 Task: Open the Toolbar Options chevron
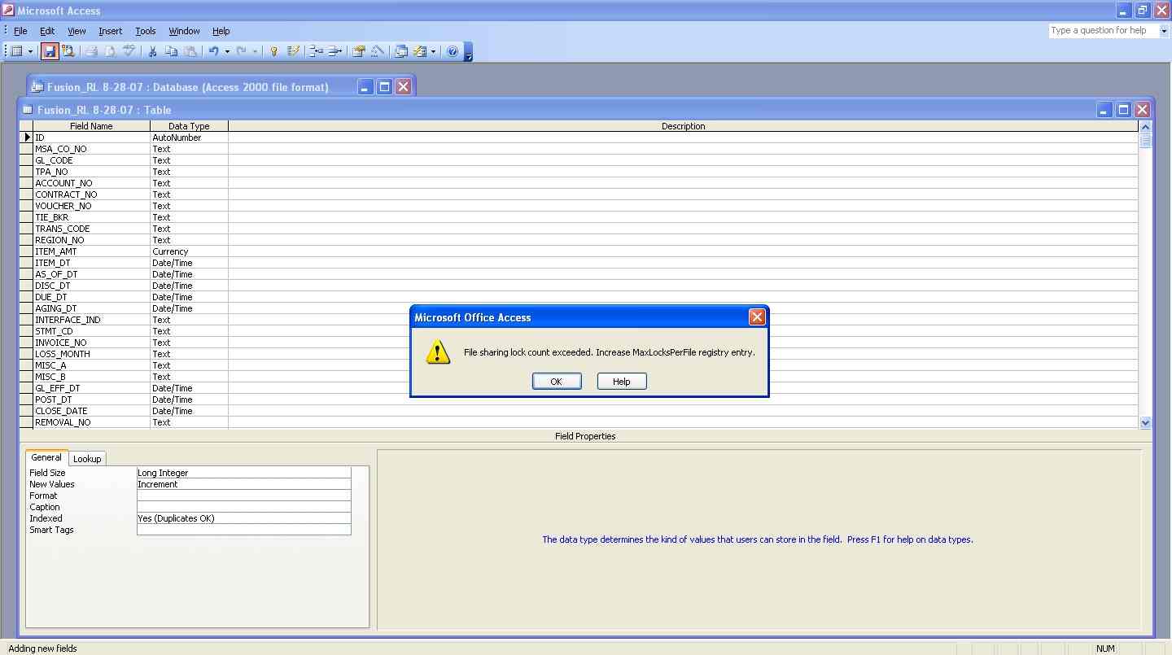tap(468, 51)
